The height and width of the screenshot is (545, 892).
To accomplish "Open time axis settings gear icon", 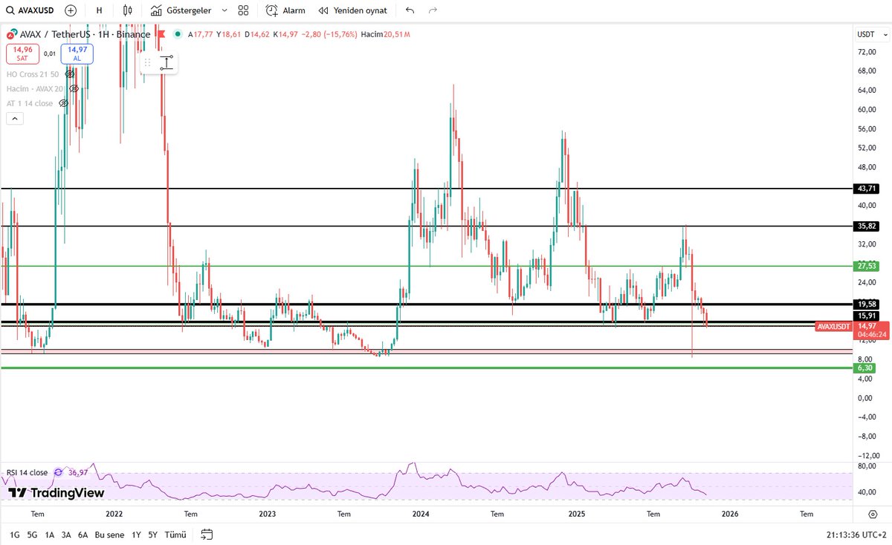I will 872,513.
